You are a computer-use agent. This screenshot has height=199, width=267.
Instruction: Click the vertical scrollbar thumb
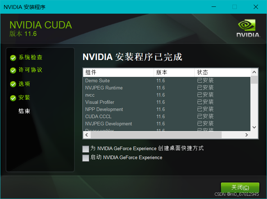[x=254, y=80]
